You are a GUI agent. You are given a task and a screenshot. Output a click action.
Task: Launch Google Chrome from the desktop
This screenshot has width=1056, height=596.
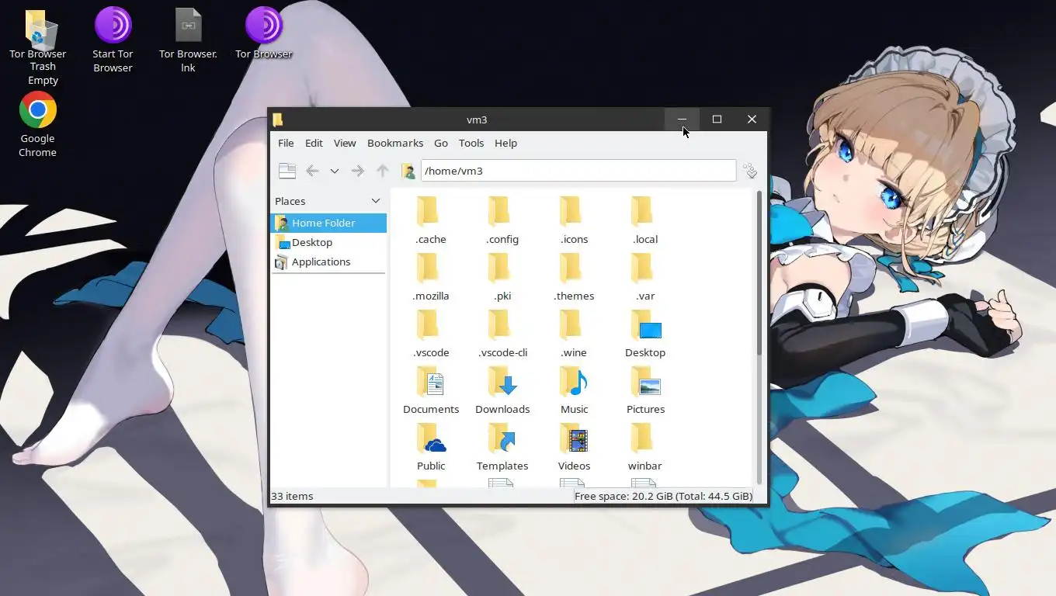[x=38, y=124]
